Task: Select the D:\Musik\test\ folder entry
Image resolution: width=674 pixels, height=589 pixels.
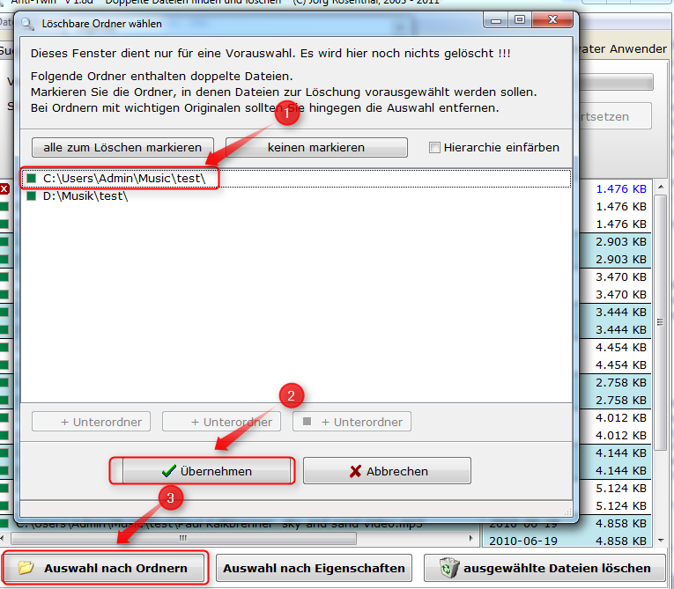Action: [x=85, y=196]
